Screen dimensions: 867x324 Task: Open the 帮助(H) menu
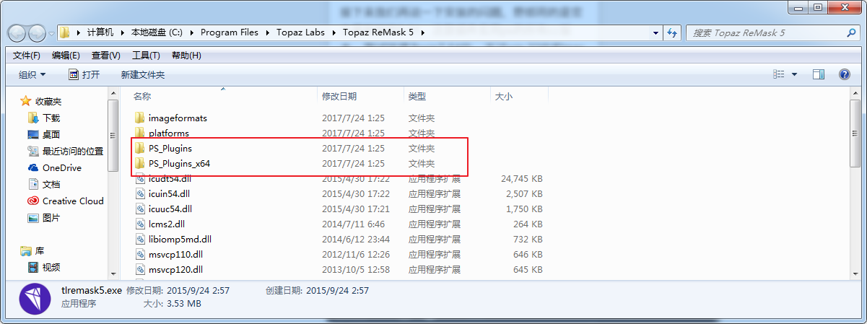(x=186, y=56)
